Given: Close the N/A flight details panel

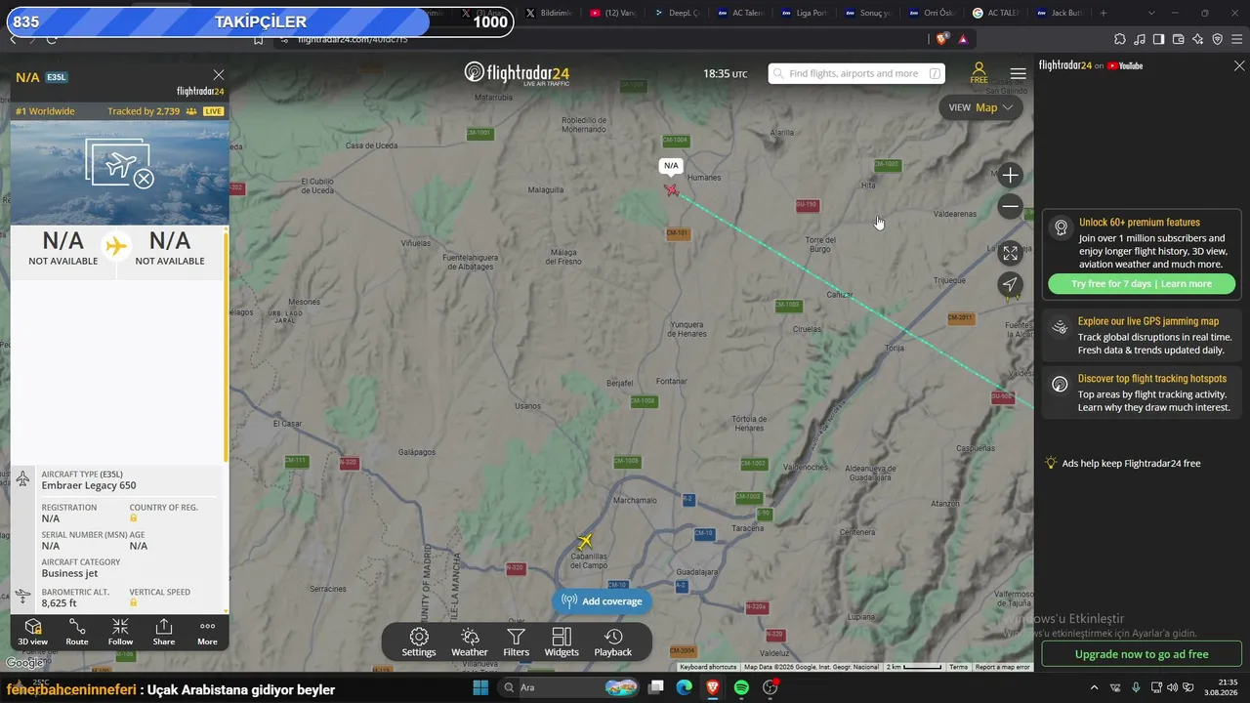Looking at the screenshot, I should [x=219, y=75].
